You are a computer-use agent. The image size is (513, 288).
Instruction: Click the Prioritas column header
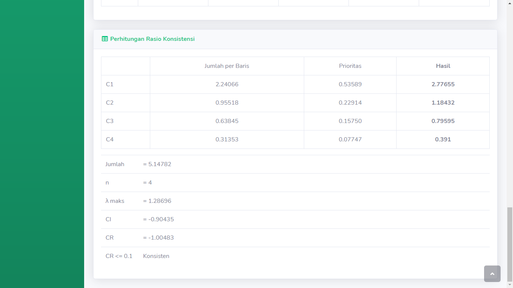pyautogui.click(x=350, y=66)
